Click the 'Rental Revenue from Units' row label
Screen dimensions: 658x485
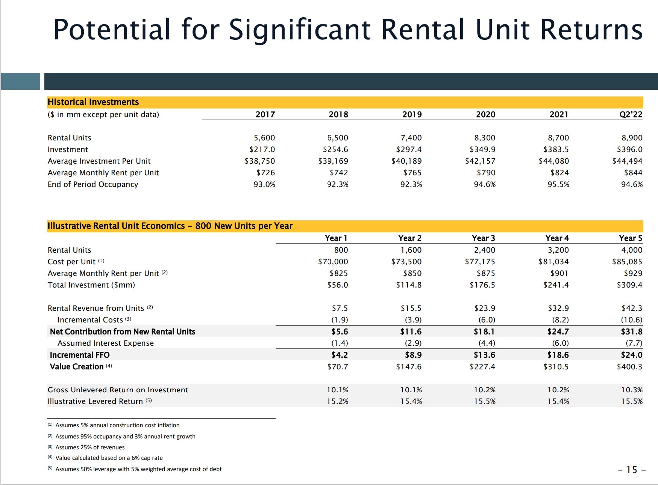(x=100, y=308)
